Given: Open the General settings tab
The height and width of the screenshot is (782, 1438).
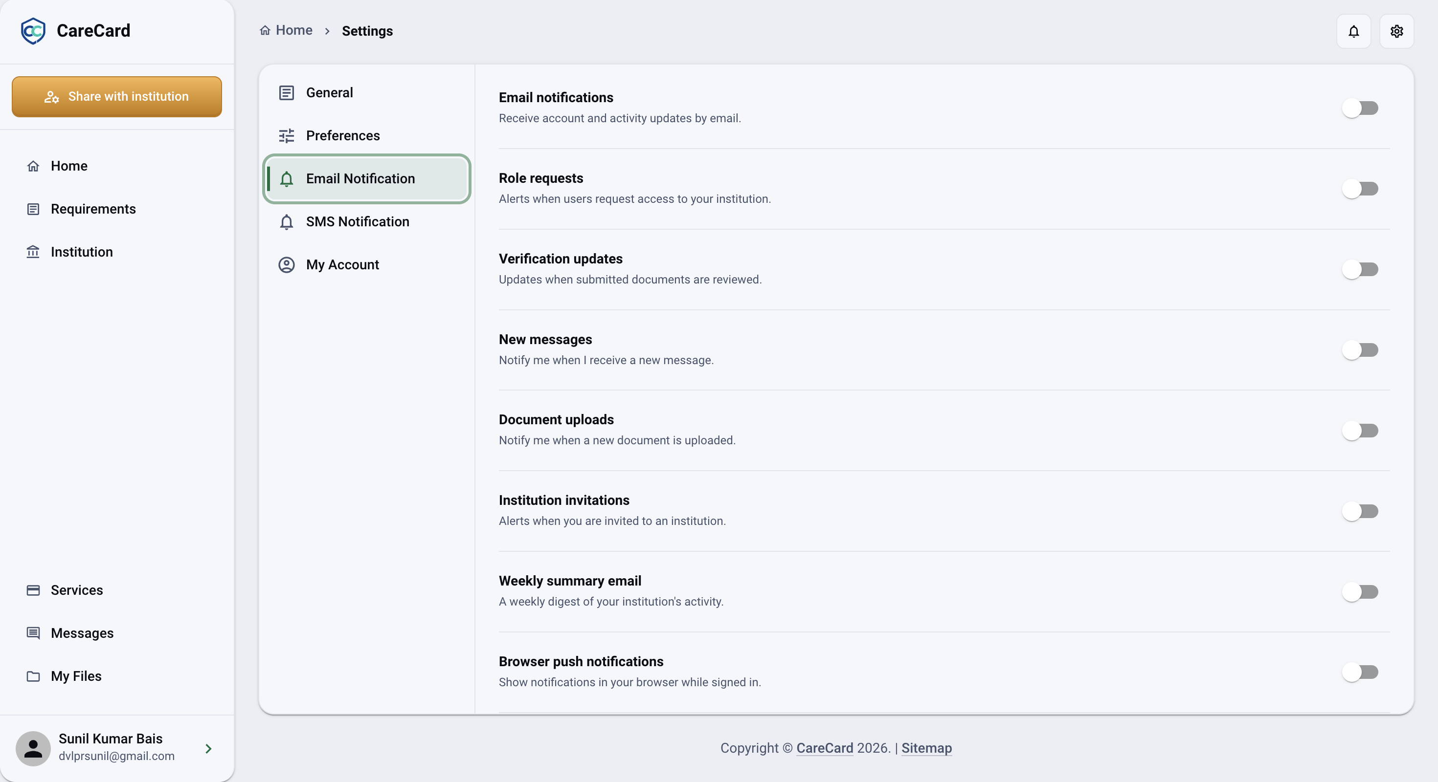Looking at the screenshot, I should 367,92.
